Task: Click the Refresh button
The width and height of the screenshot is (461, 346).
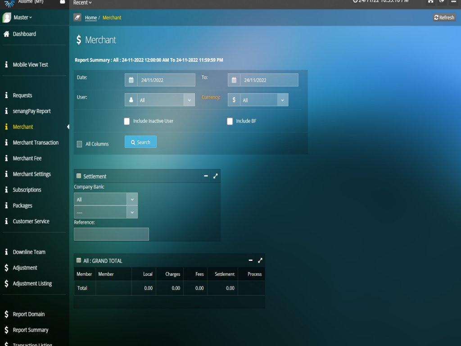Action: pos(444,18)
